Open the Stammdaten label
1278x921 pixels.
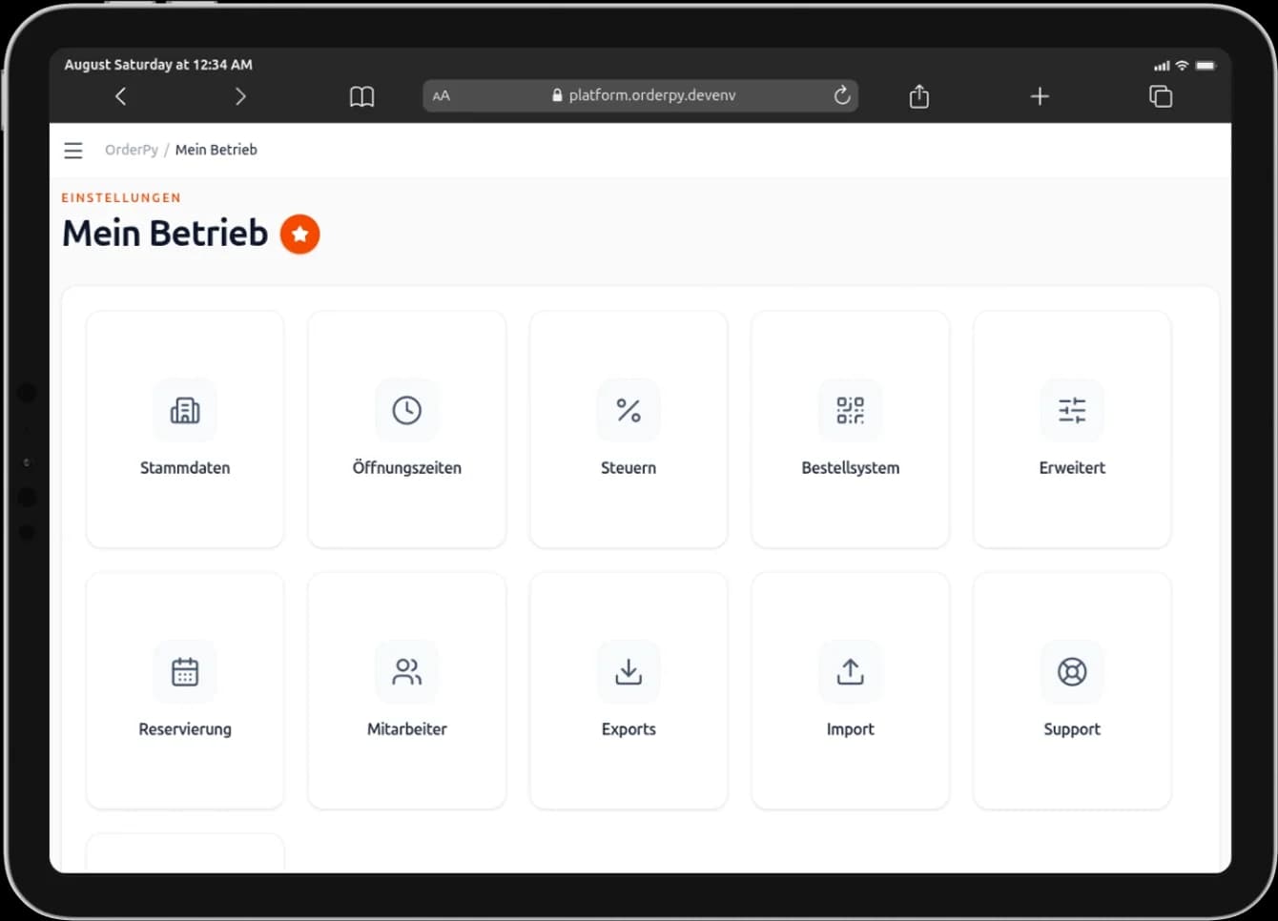185,468
